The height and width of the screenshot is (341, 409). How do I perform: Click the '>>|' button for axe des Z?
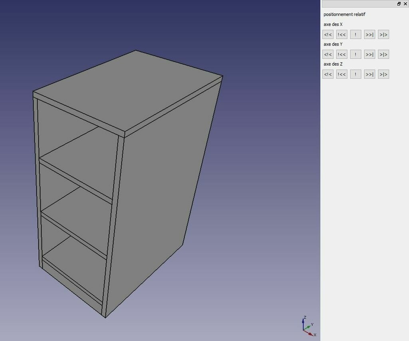coord(369,74)
